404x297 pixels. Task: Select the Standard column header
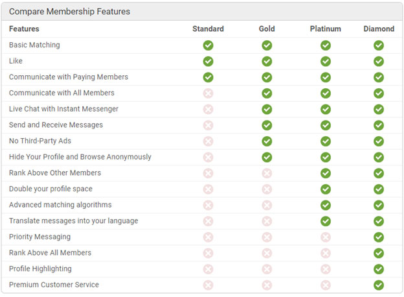pyautogui.click(x=208, y=29)
